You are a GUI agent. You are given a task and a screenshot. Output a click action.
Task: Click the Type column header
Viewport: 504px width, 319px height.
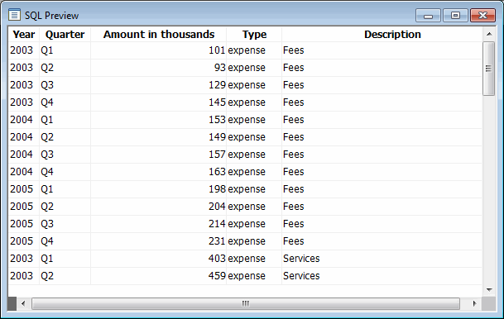pos(254,35)
